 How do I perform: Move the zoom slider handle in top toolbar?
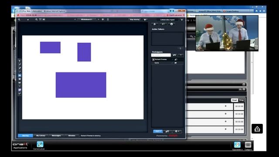(x=28, y=20)
